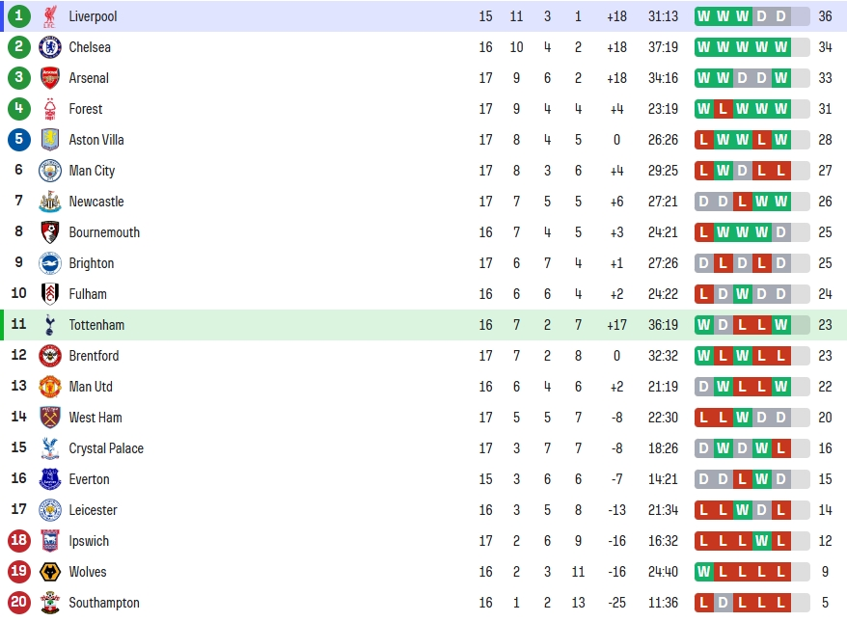Click the Bournemouth club crest

(x=50, y=232)
